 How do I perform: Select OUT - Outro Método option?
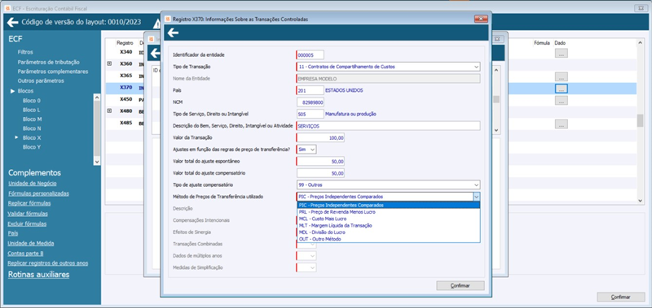[x=389, y=239]
